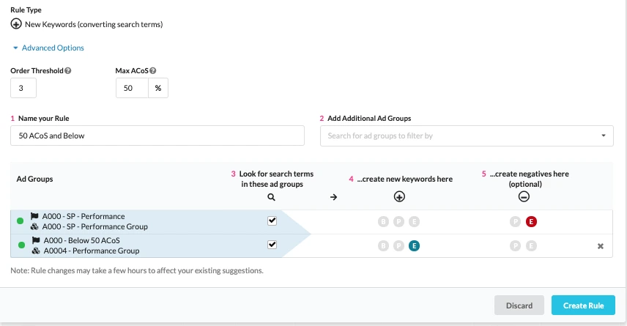
Task: Click the Create Rule button
Action: point(583,305)
